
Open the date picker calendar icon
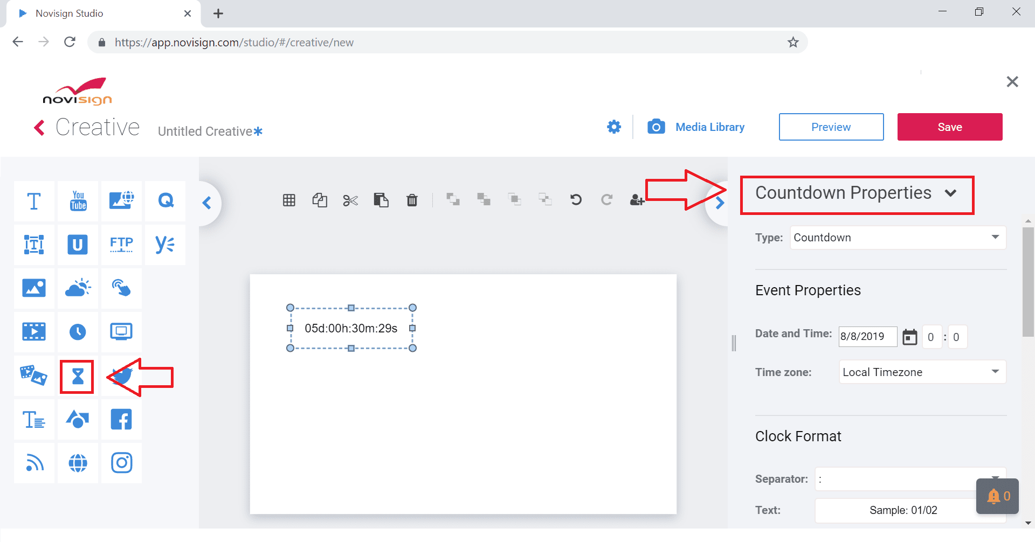pyautogui.click(x=909, y=337)
